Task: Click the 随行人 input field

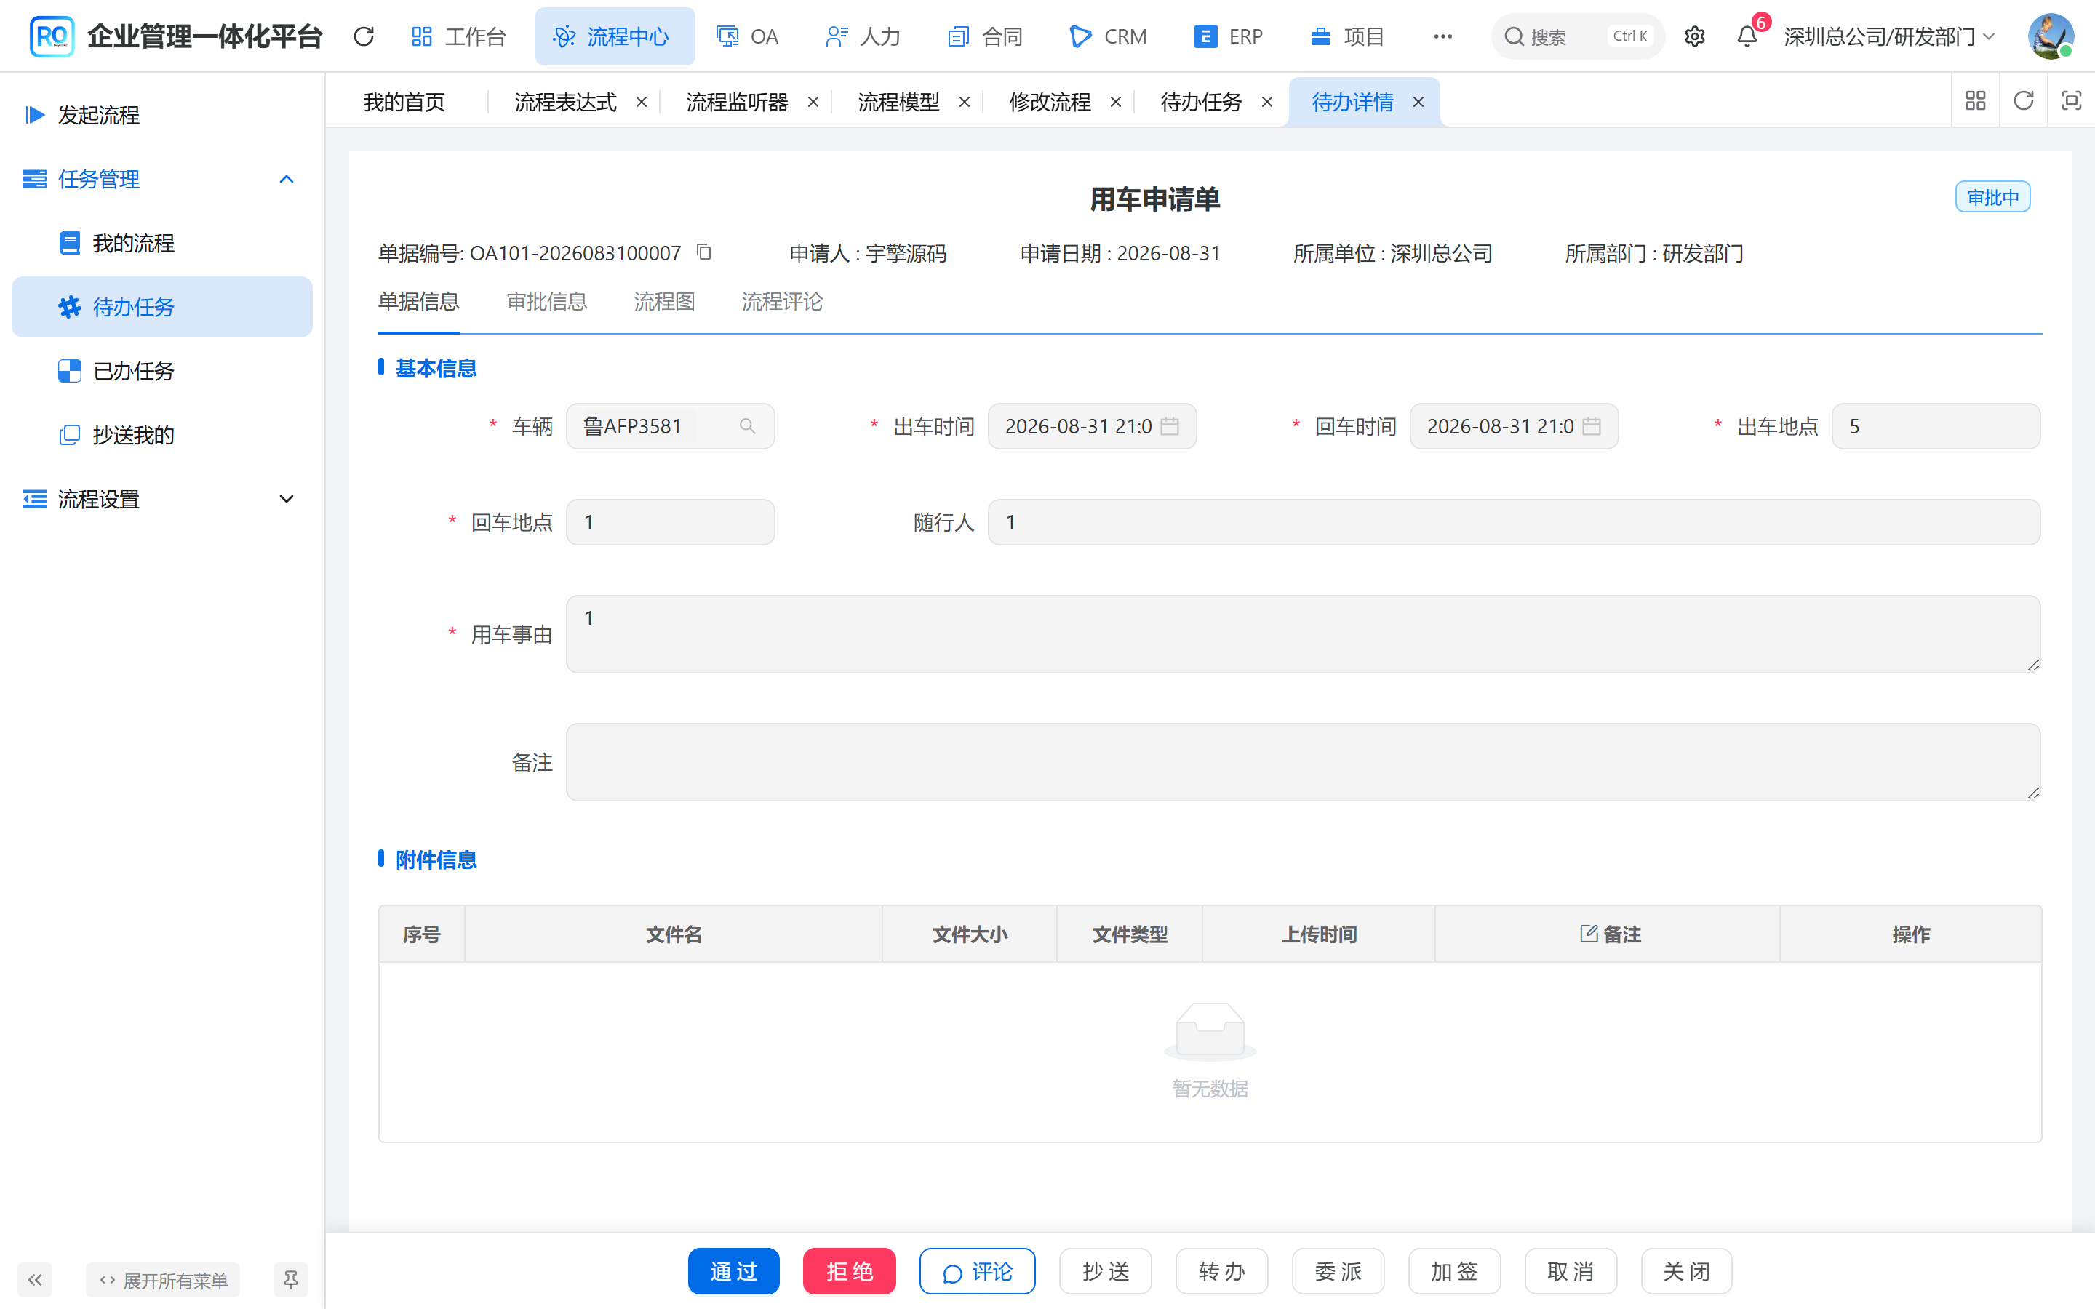Action: [1514, 522]
